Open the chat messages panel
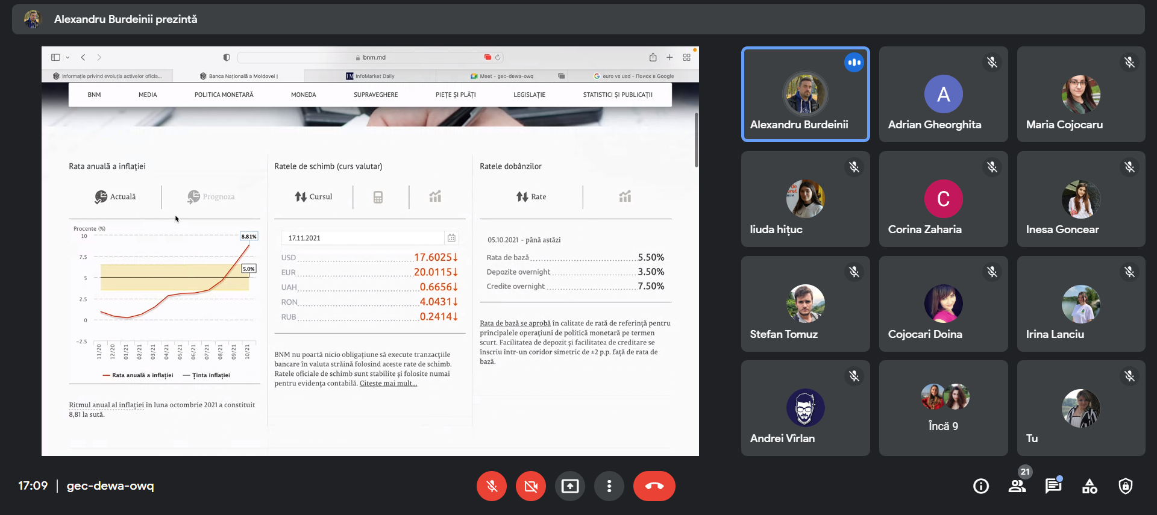The width and height of the screenshot is (1157, 515). (x=1053, y=486)
